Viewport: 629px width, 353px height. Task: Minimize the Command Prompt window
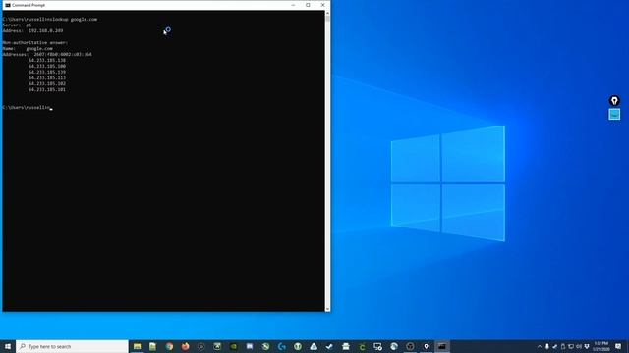[293, 5]
